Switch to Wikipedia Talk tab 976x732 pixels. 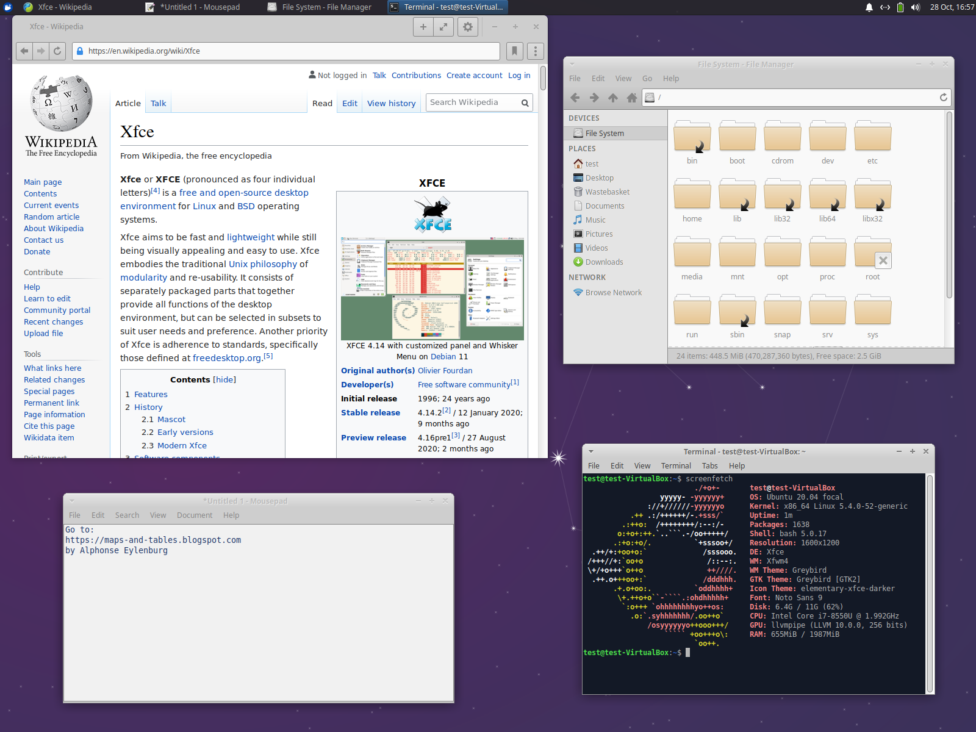point(159,104)
